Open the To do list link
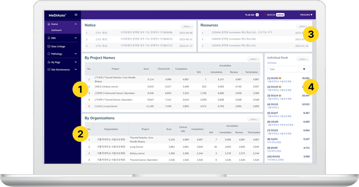359x187 pixels. [x=250, y=15]
